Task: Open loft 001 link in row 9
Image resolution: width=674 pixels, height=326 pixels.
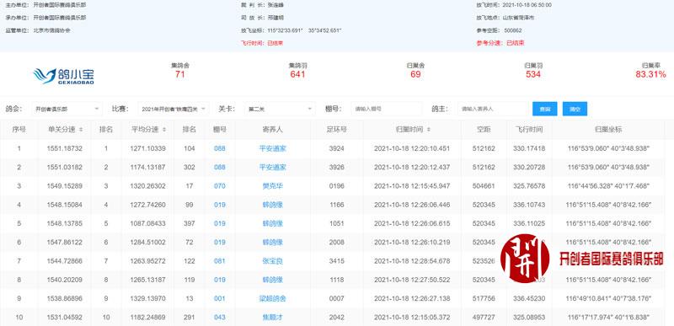Action: pyautogui.click(x=220, y=298)
